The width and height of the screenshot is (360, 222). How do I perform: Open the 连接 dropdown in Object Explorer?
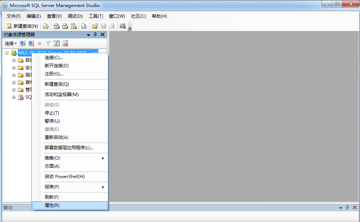11,43
